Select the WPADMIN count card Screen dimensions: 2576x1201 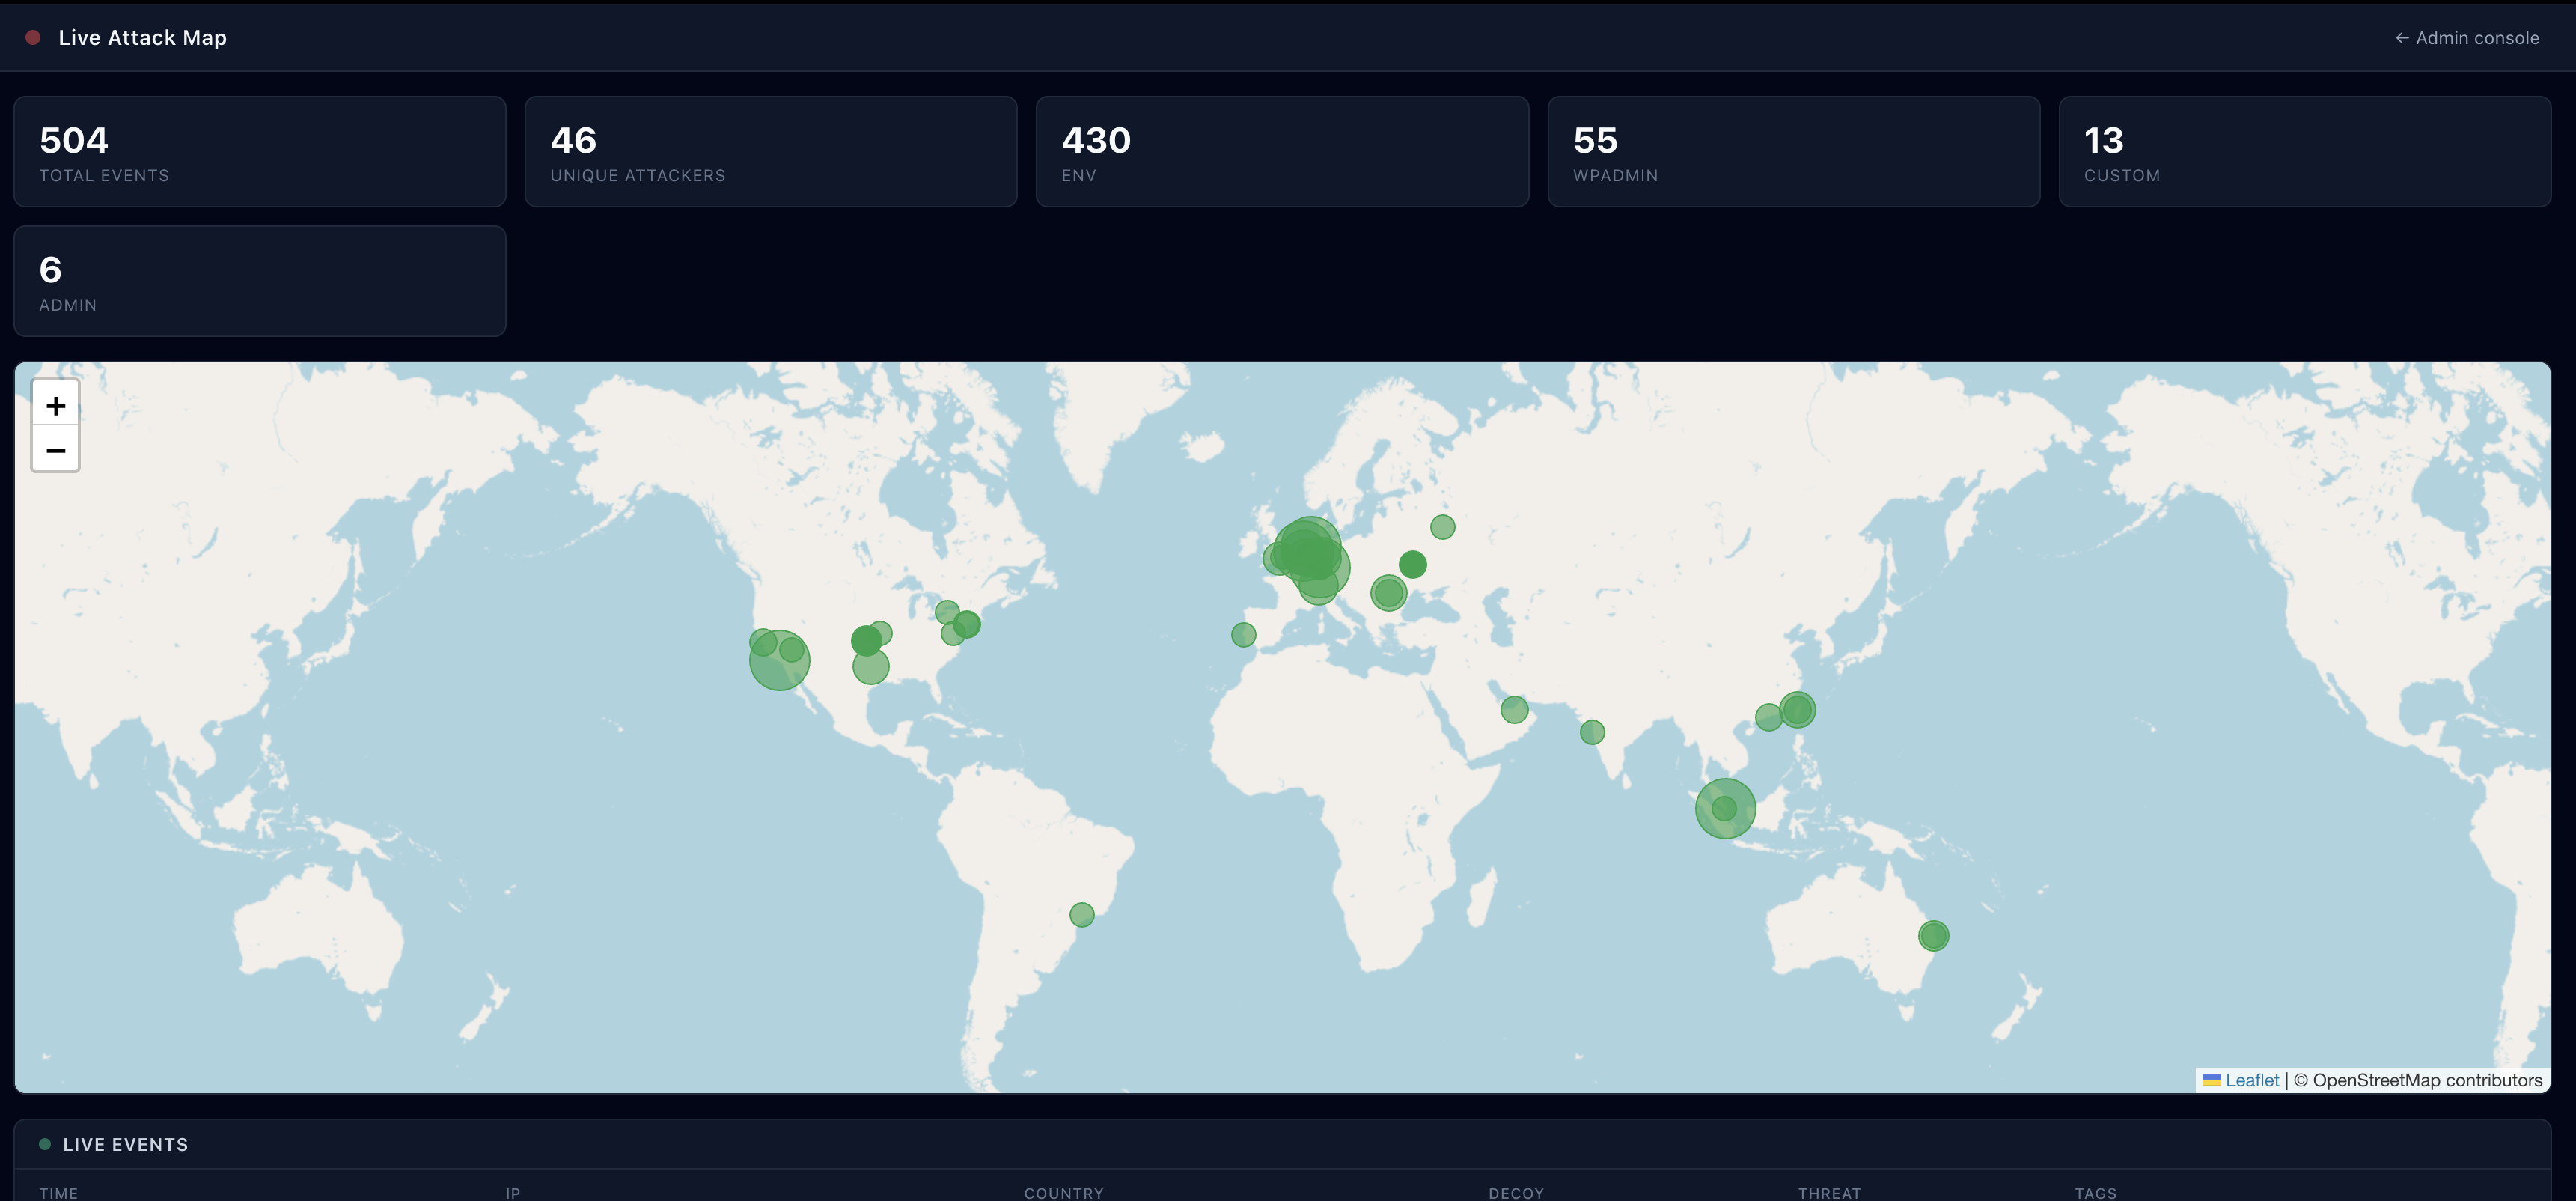tap(1794, 151)
